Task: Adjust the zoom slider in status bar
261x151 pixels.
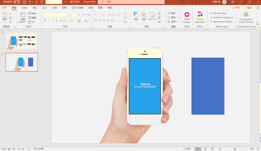Action: (235, 149)
